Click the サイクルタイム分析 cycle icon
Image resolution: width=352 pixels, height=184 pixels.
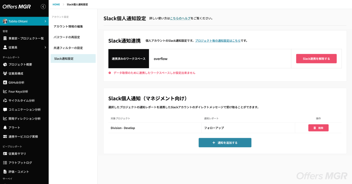[x=4, y=100]
